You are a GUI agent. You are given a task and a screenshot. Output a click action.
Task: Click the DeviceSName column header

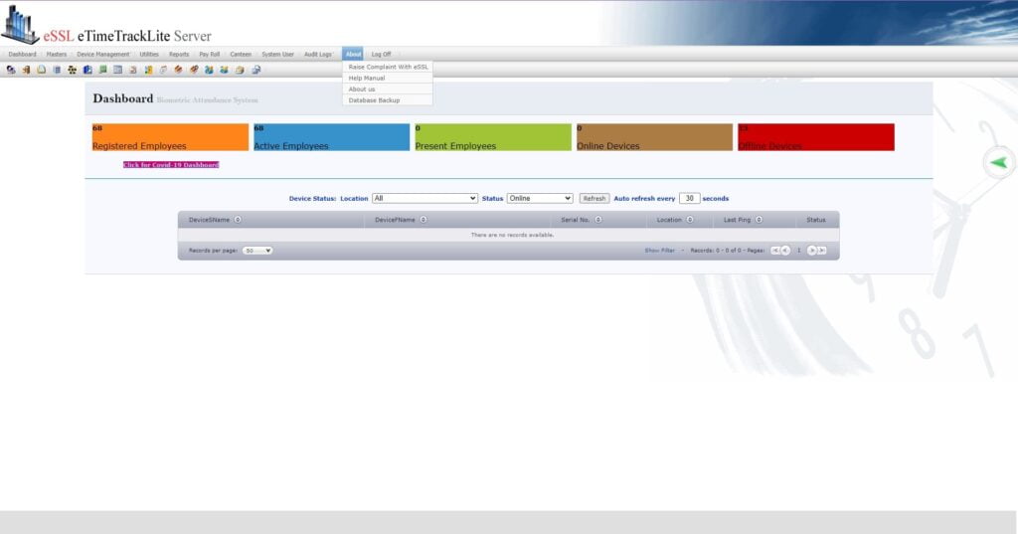coord(209,220)
